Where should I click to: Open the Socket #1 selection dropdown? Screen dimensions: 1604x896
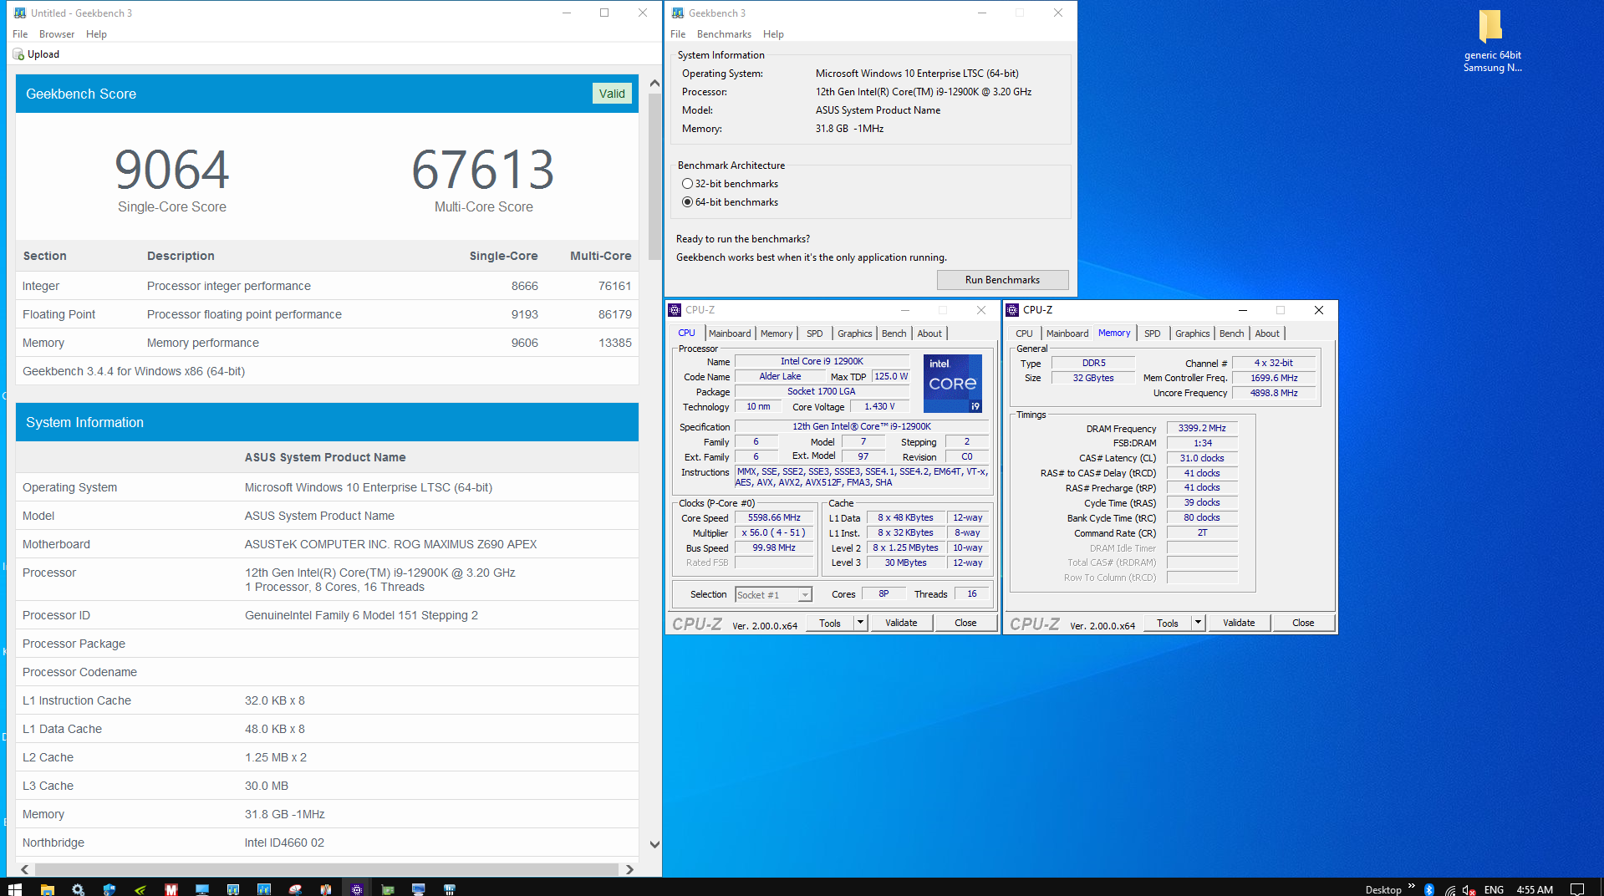click(x=773, y=595)
